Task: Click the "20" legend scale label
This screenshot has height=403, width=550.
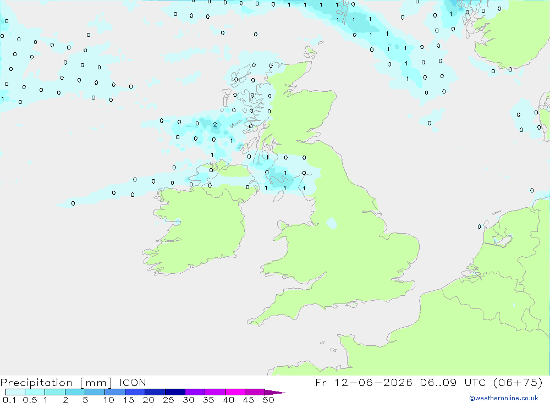Action: [148, 400]
